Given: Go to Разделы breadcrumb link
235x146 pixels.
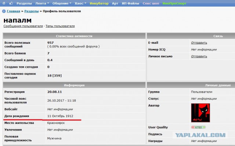Looking at the screenshot, I should tap(32, 11).
